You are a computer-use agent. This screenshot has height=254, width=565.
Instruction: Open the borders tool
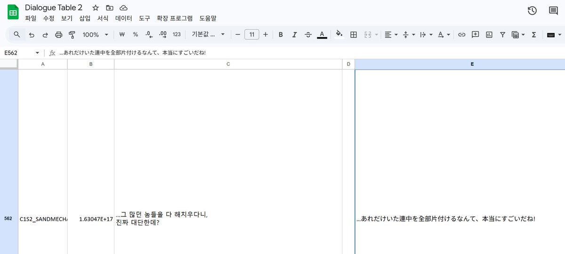click(x=354, y=34)
